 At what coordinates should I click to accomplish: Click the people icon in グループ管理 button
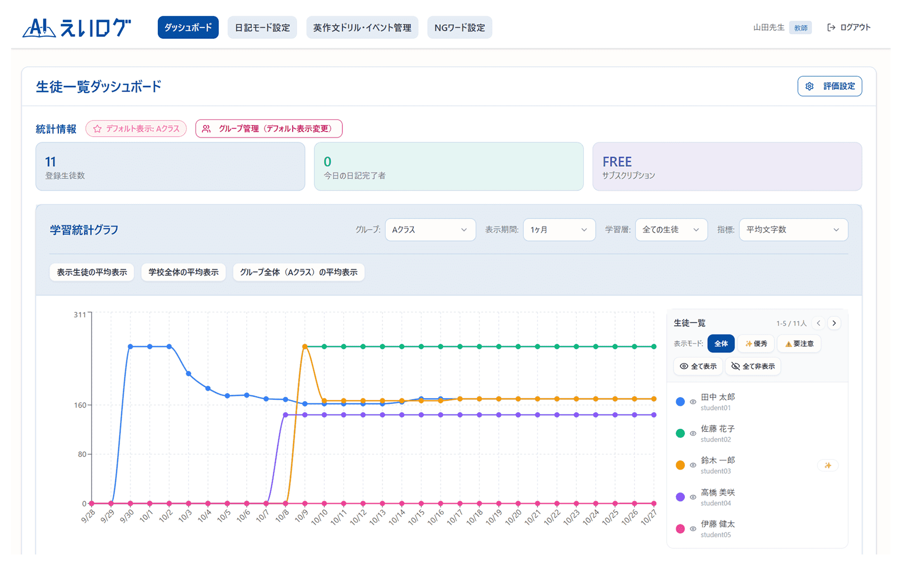(x=206, y=129)
